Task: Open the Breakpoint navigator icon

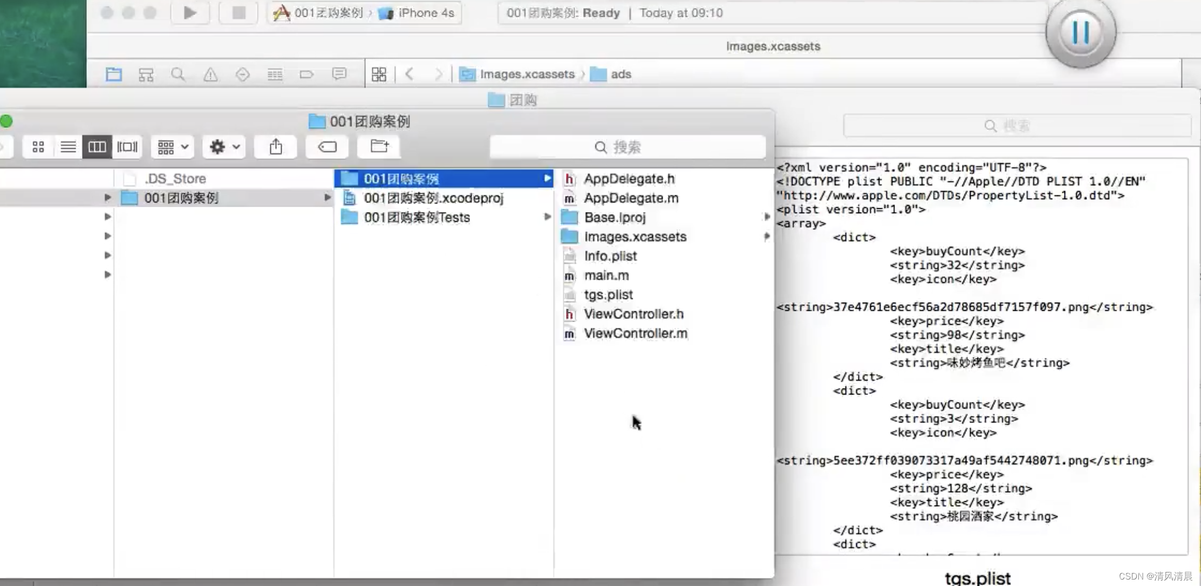Action: (x=306, y=74)
